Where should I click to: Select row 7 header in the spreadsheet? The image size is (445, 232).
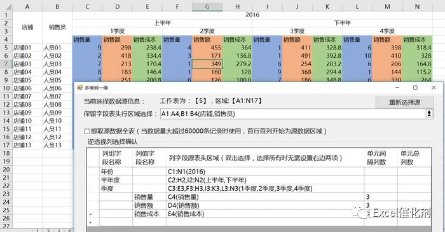click(x=6, y=64)
